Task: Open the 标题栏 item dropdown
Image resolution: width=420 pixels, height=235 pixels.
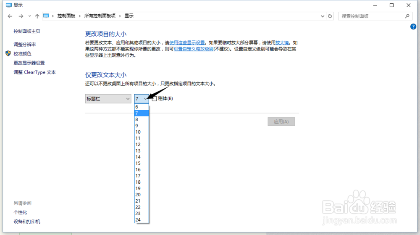Action: (108, 99)
